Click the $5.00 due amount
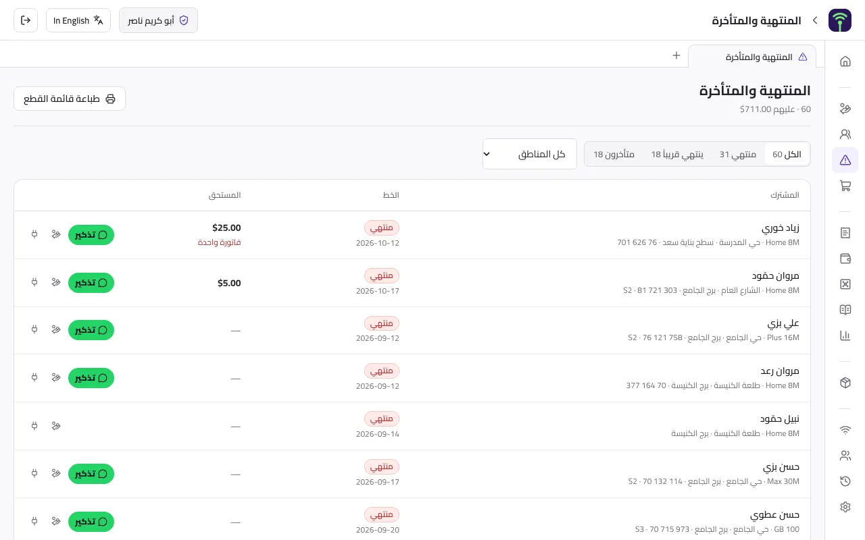865x540 pixels. [229, 283]
